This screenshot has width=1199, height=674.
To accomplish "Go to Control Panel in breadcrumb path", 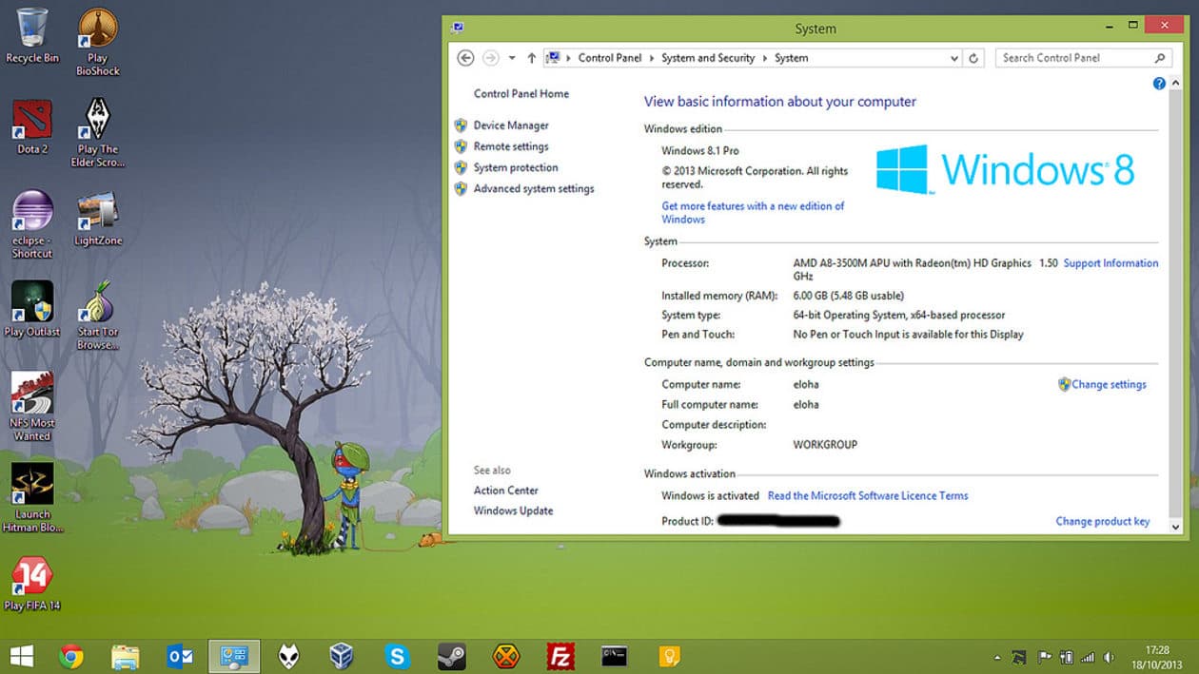I will click(609, 58).
